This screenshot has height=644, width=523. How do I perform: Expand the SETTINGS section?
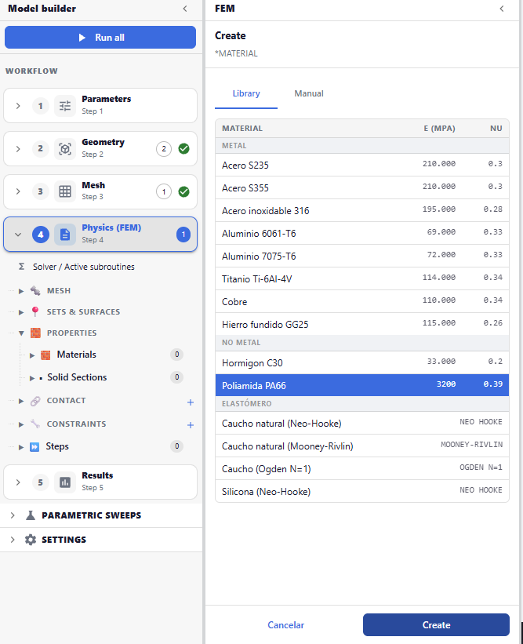click(x=13, y=539)
